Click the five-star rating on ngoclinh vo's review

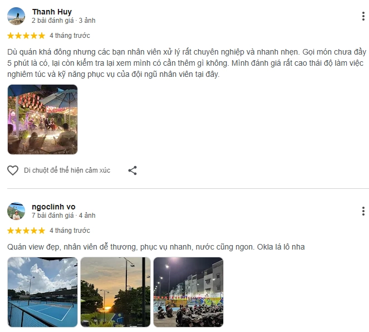tap(26, 231)
